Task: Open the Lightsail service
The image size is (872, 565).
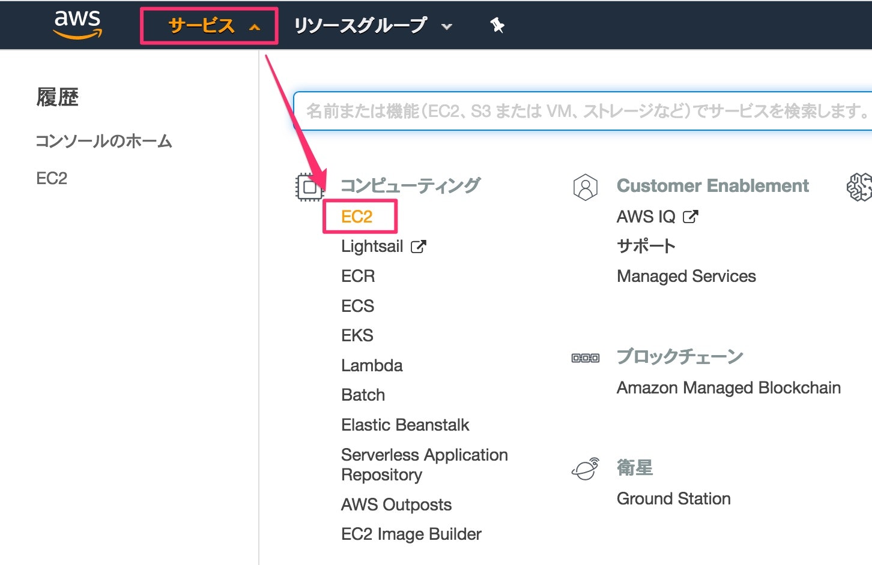Action: 372,247
